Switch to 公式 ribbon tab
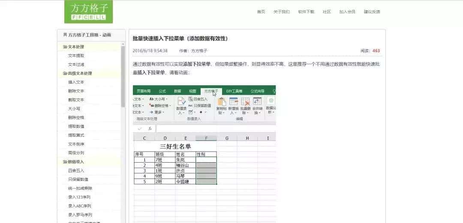Screen dimensions: 463x223 (x=162, y=91)
